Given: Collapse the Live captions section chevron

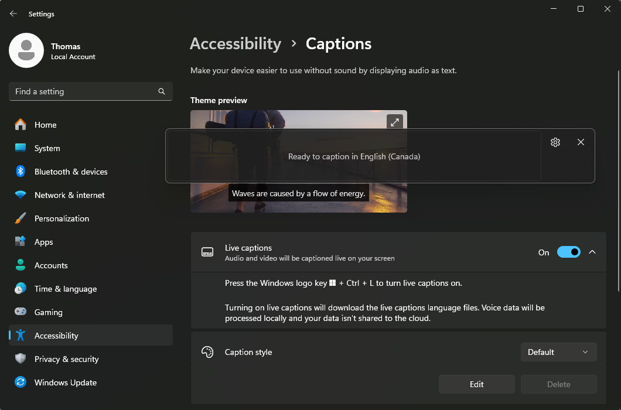Looking at the screenshot, I should tap(592, 252).
